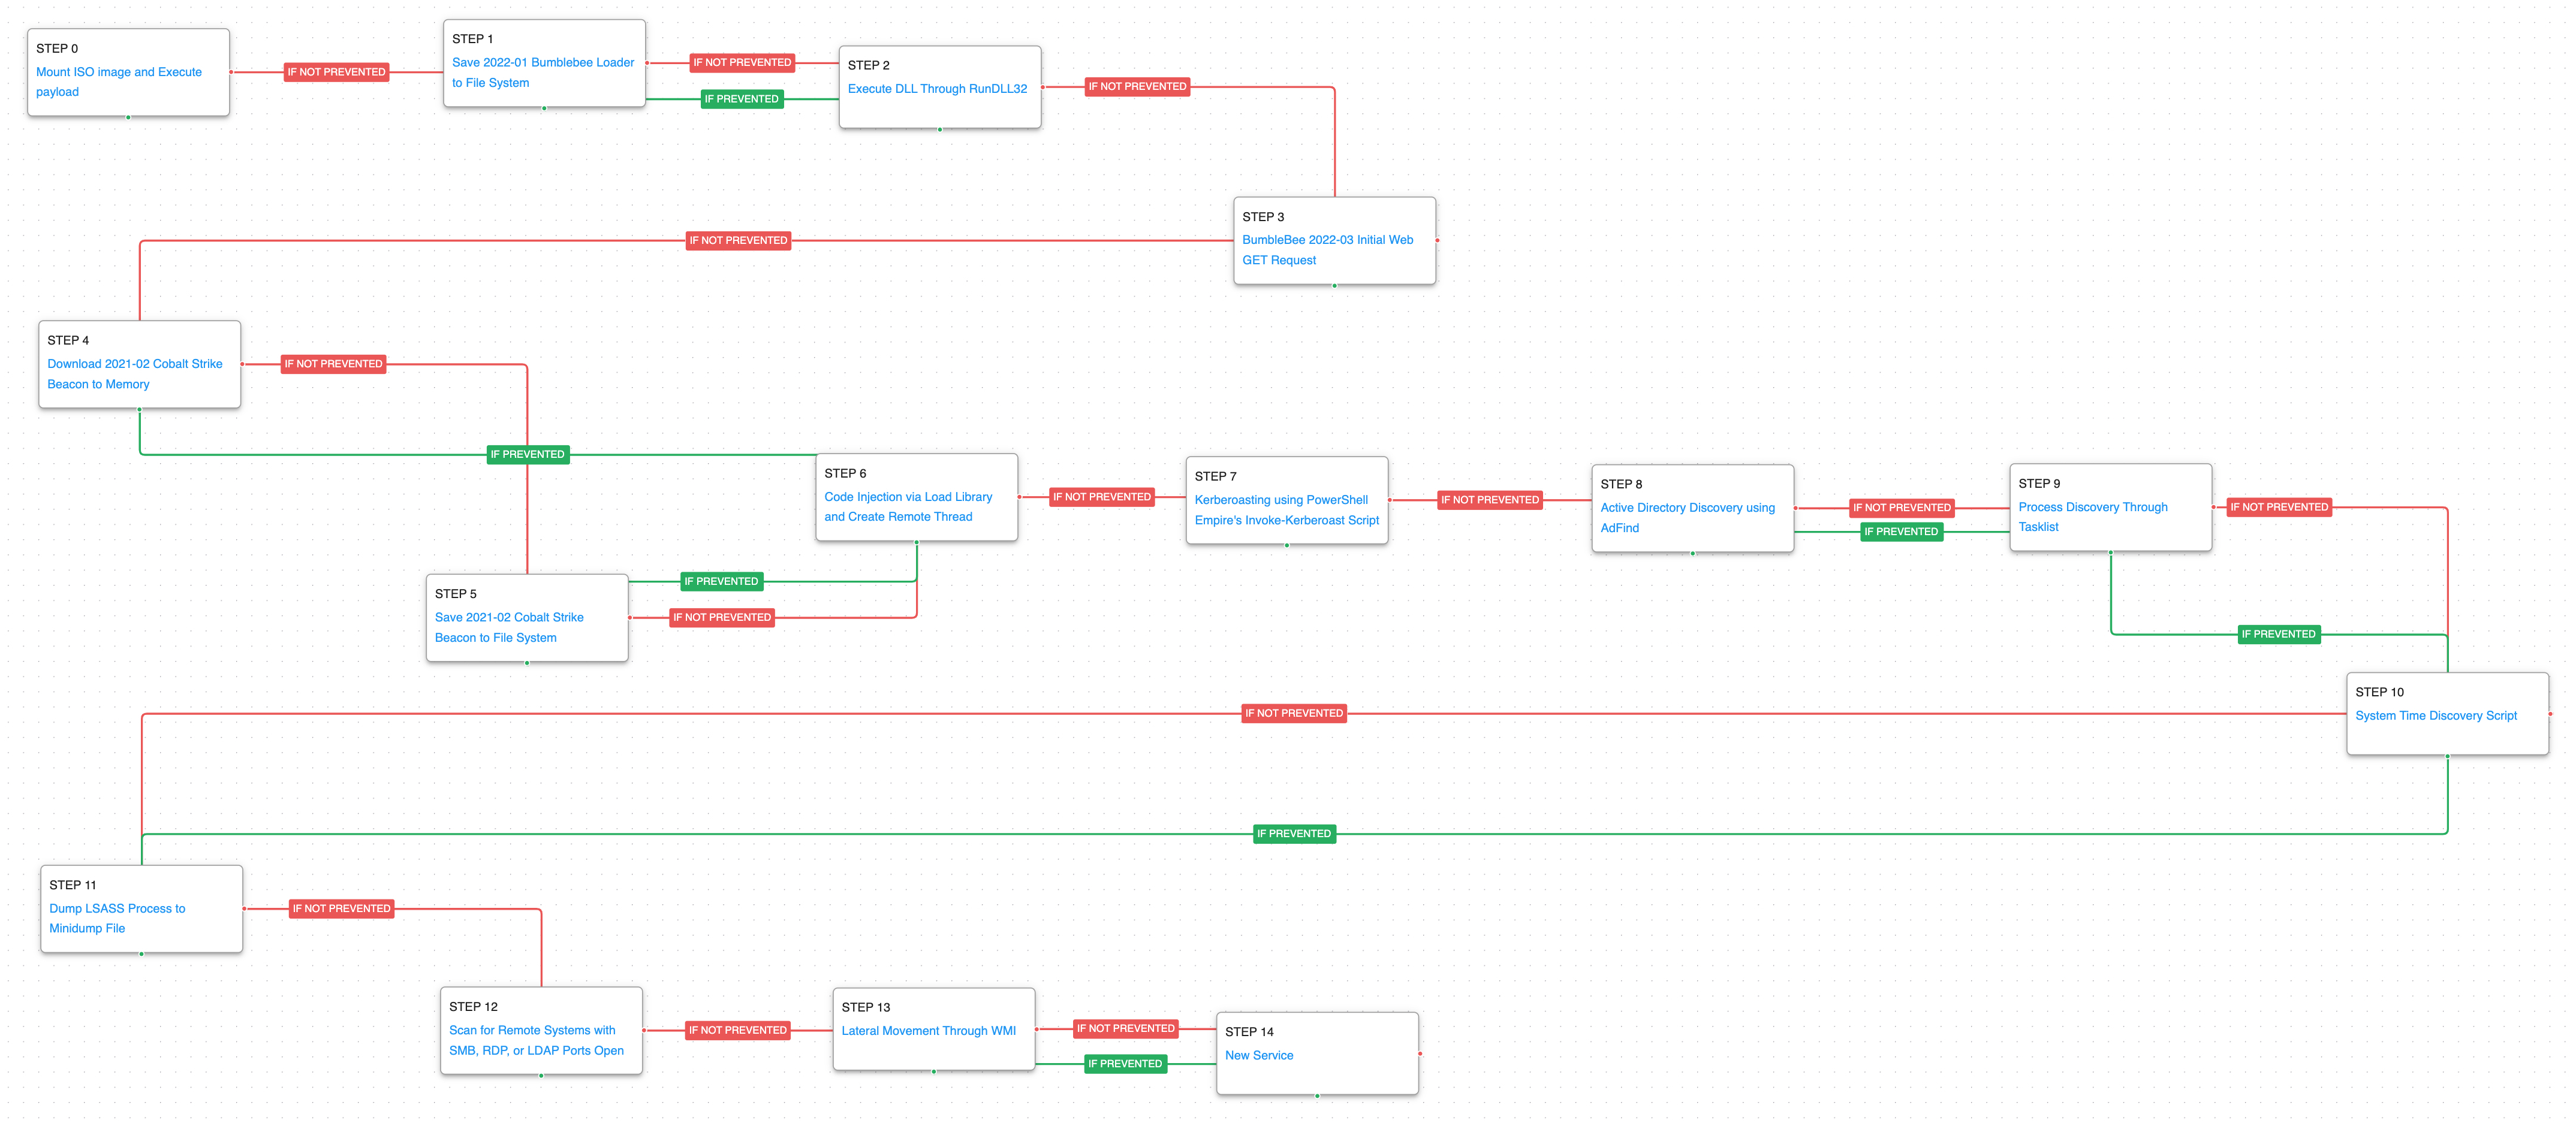2576x1129 pixels.
Task: Click IF PREVENTED label between Step 1 and 2
Action: coord(740,99)
